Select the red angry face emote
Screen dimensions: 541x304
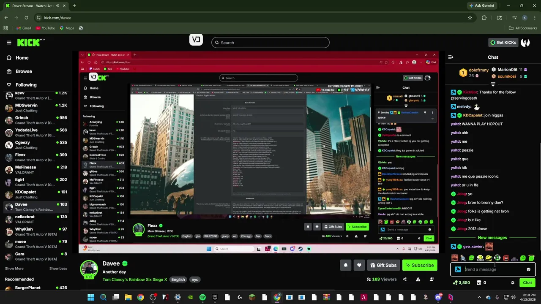click(x=505, y=258)
